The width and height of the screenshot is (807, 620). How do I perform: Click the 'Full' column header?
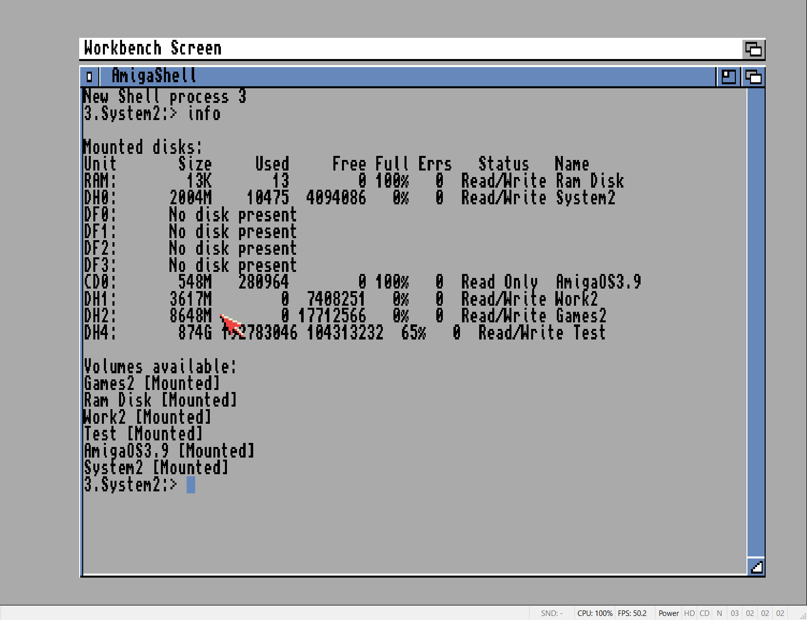pos(392,164)
